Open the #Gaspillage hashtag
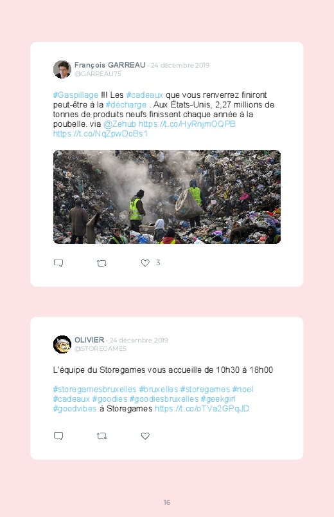Viewport: 334px width, 517px height. [x=76, y=95]
